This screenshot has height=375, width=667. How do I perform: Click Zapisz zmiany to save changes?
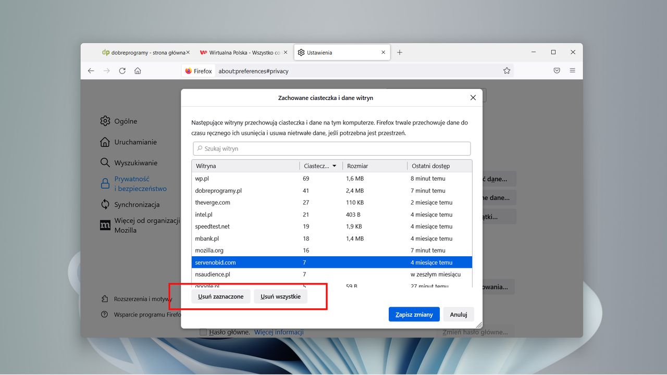[414, 314]
